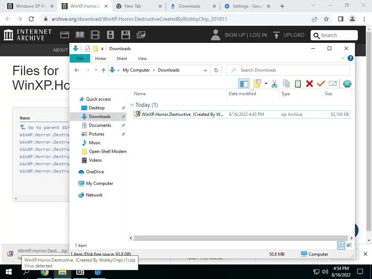The image size is (372, 279).
Task: Open the Home ribbon tab
Action: pos(101,58)
